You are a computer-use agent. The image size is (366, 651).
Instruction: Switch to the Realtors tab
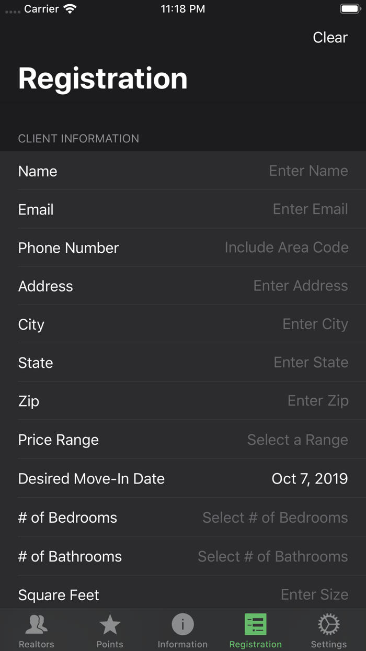point(36,630)
